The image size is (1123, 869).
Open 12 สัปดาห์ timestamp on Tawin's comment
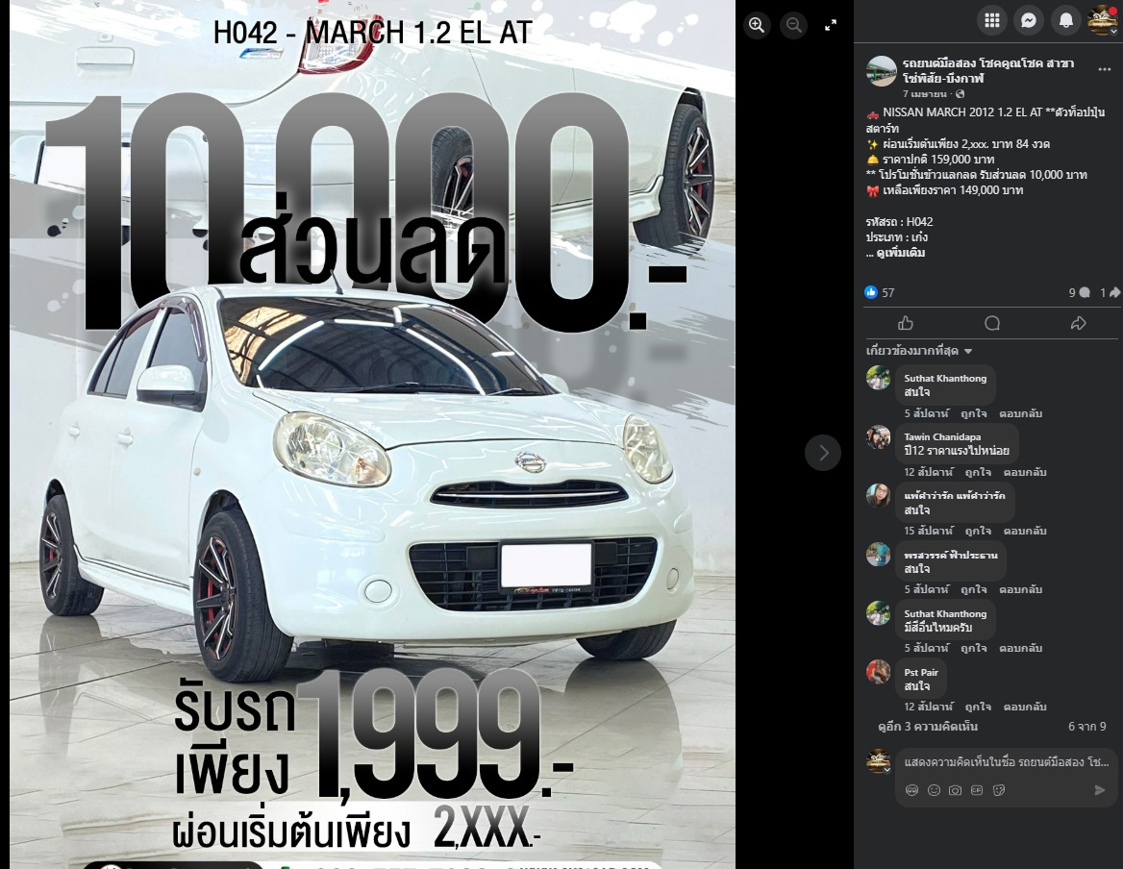928,472
